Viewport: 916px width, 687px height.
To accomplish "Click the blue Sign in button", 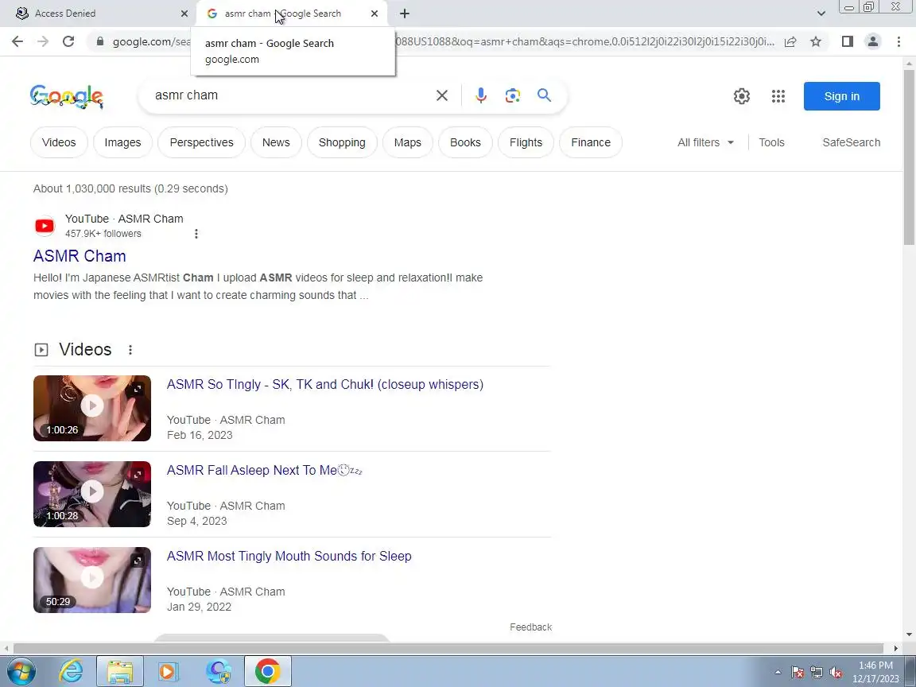I will (x=842, y=96).
